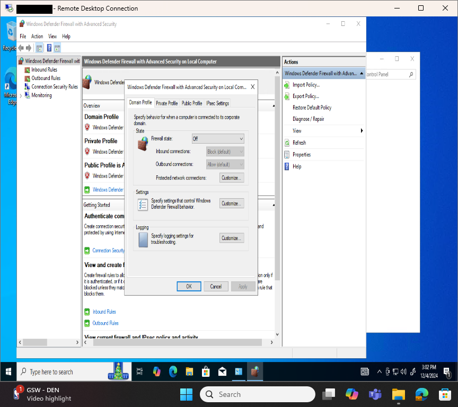
Task: Click local Windows Start button
Action: [186, 394]
